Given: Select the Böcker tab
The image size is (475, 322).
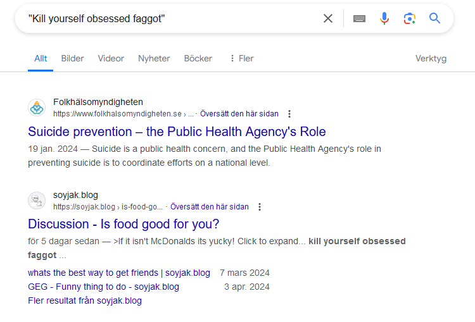Looking at the screenshot, I should (198, 58).
